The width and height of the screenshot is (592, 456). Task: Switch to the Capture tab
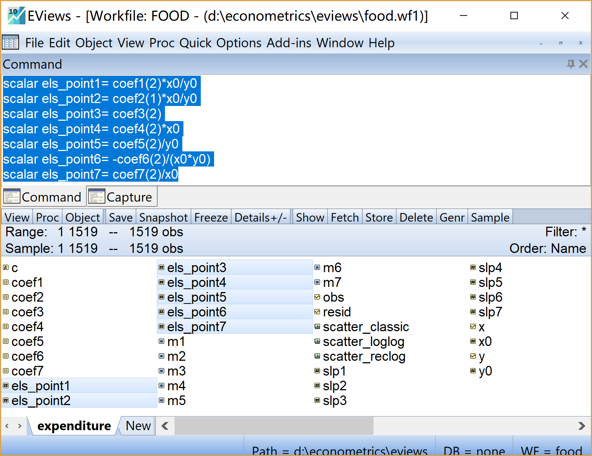[122, 197]
